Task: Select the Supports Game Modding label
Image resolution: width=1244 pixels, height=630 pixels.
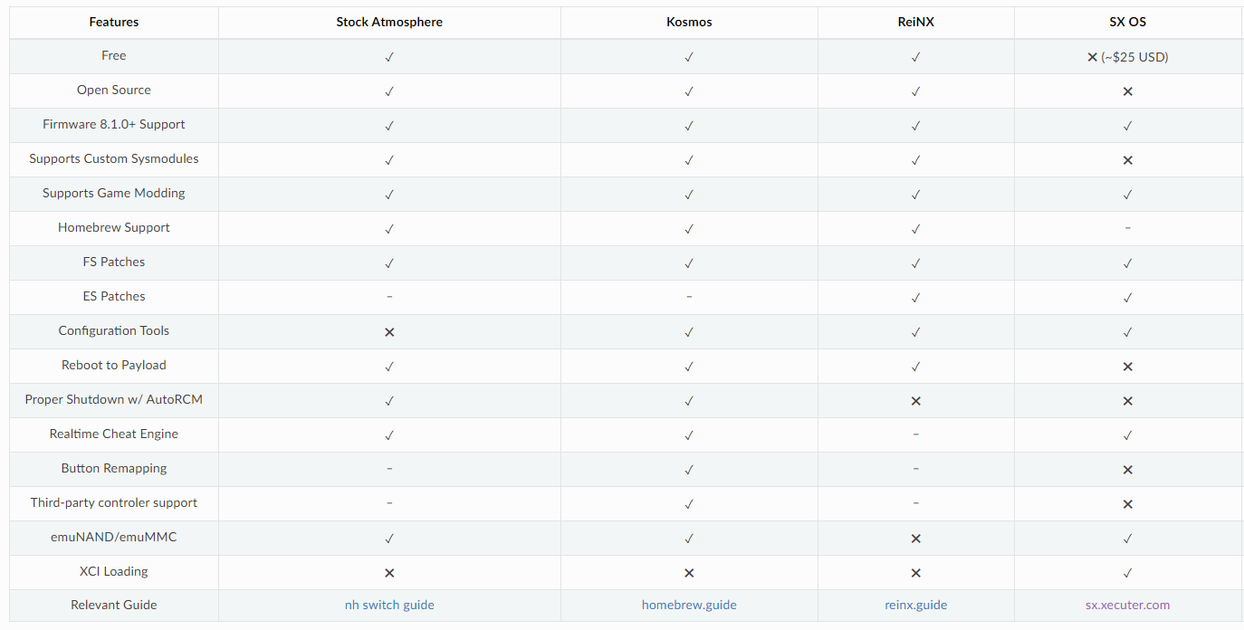Action: [x=114, y=193]
